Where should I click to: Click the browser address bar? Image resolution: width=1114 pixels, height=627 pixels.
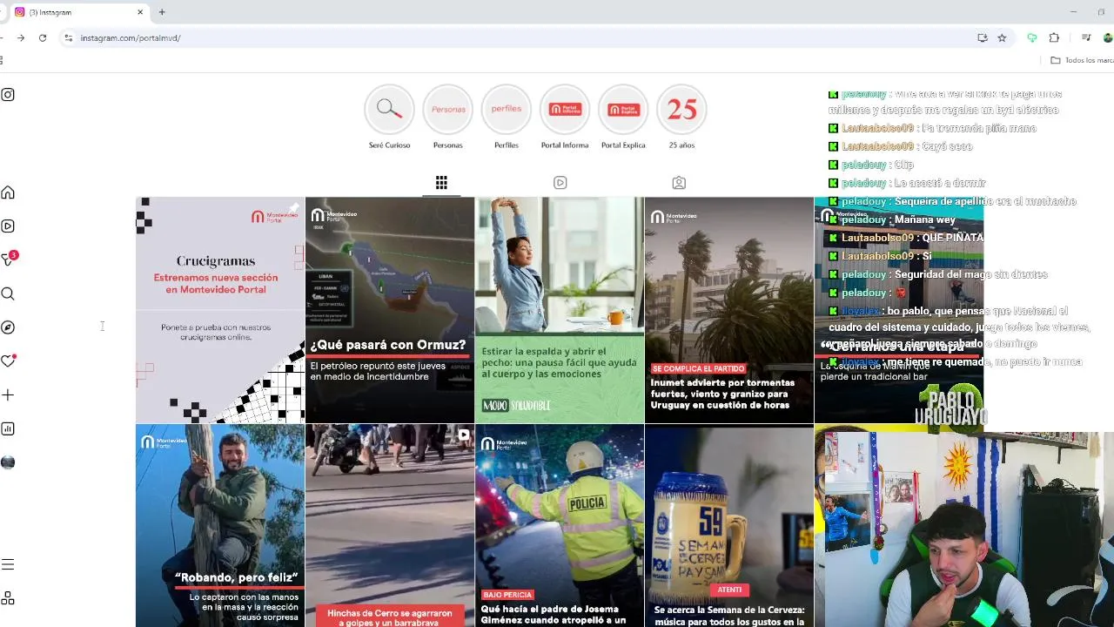pyautogui.click(x=522, y=38)
